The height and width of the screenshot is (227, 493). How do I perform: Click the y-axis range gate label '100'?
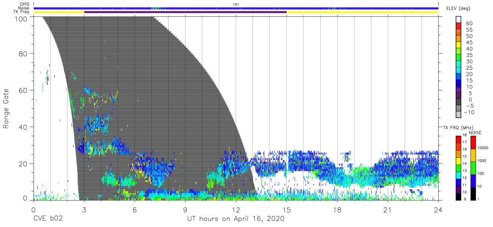pyautogui.click(x=22, y=19)
